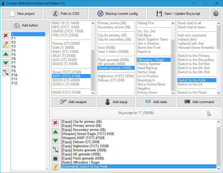Select [Command] Switch to the Knife entry
The width and height of the screenshot is (223, 173).
139,166
